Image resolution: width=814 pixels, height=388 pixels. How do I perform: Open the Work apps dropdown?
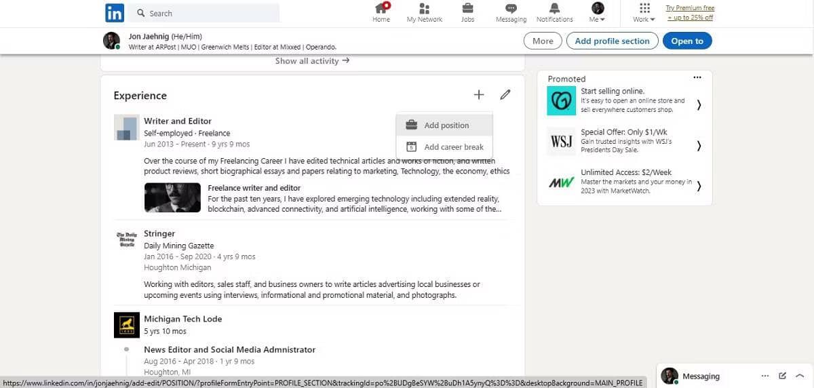(x=644, y=13)
